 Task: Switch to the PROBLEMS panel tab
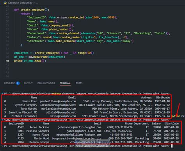click(10, 83)
